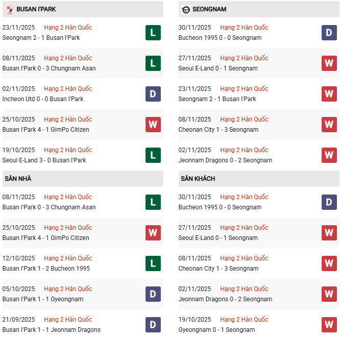Open the SEONGNAM team heading
Viewport: 340px width, 337px height.
point(210,9)
